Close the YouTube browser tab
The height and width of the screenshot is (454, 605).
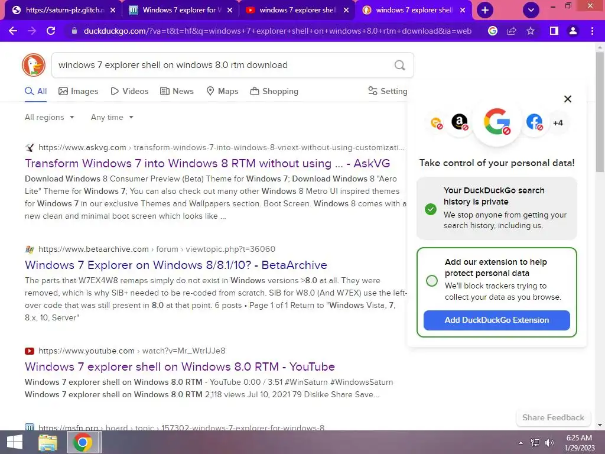click(x=346, y=11)
